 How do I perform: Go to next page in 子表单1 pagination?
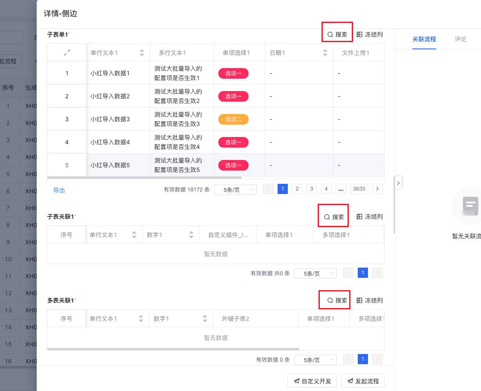tap(377, 189)
